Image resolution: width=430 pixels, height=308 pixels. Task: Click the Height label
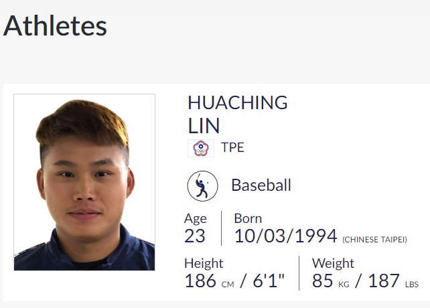tap(204, 263)
